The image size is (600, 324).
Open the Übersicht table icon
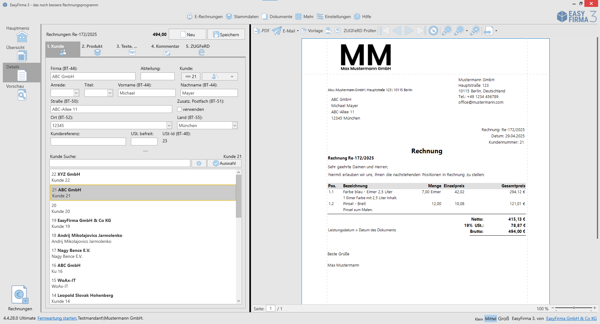pyautogui.click(x=22, y=56)
